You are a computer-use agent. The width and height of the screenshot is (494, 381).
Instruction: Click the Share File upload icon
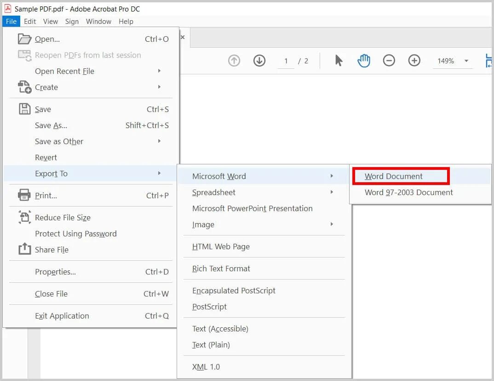tap(24, 249)
